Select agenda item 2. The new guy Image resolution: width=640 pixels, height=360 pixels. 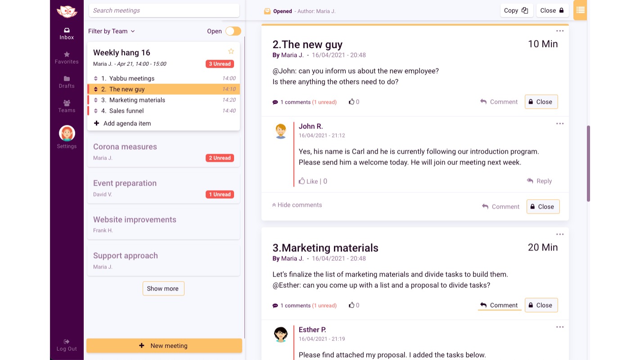pyautogui.click(x=163, y=89)
